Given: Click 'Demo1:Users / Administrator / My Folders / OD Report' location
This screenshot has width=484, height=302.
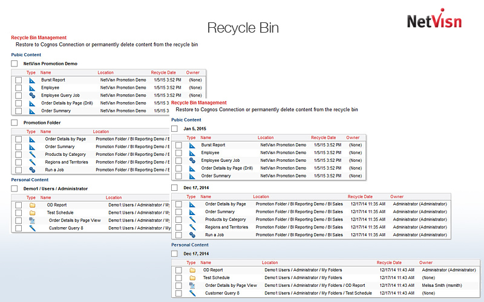Looking at the screenshot, I should (x=315, y=285).
